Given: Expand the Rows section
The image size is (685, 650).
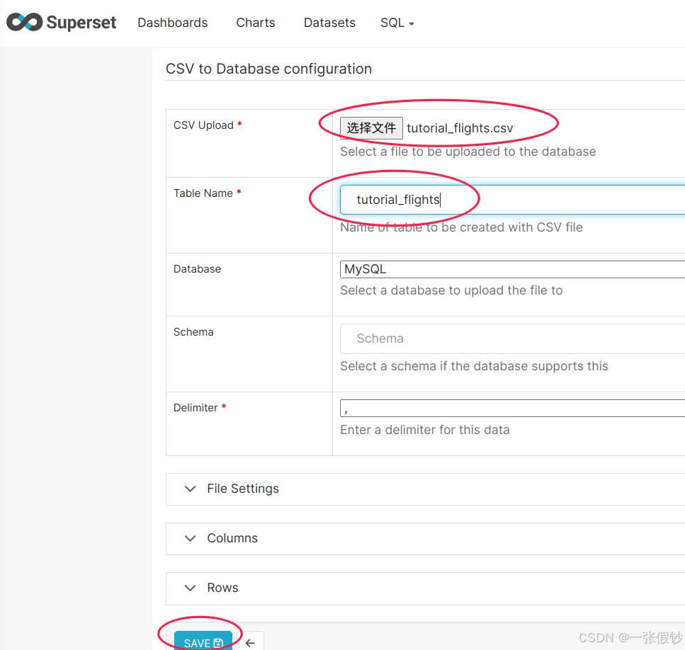Looking at the screenshot, I should click(222, 588).
